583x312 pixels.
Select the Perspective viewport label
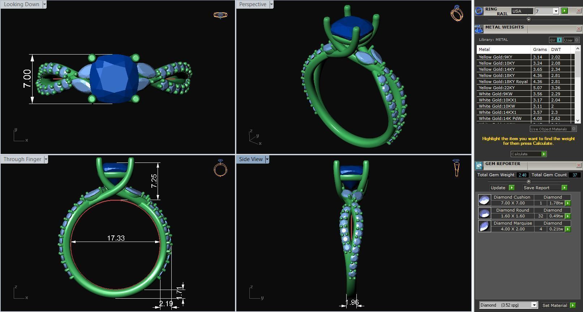(253, 4)
